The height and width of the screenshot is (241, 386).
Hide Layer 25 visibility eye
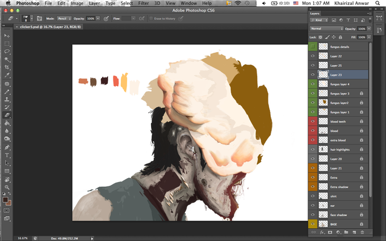[x=313, y=65]
